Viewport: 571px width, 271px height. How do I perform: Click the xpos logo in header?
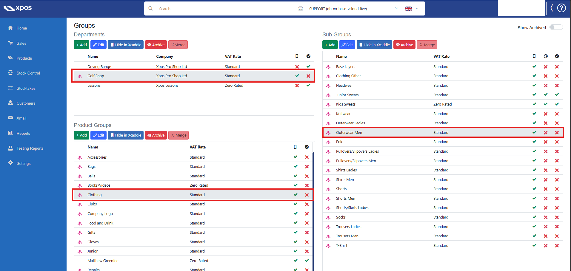pos(18,8)
